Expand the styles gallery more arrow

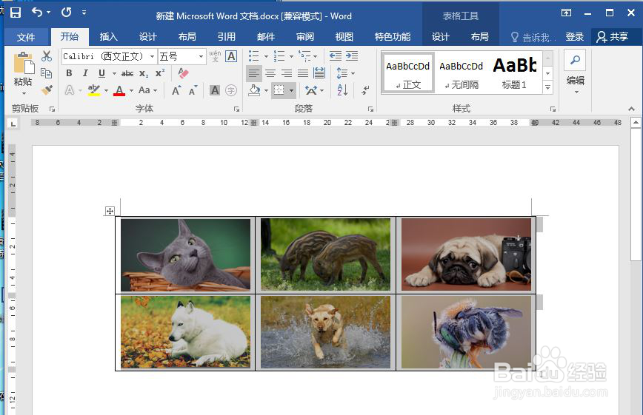tap(548, 87)
